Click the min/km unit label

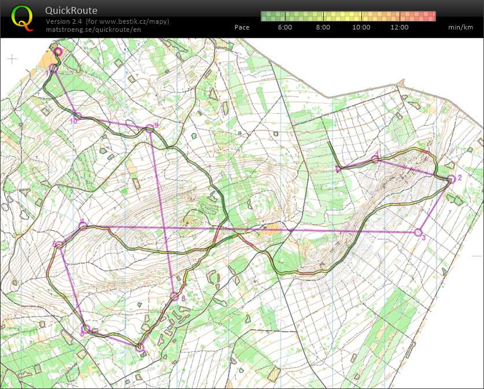[461, 27]
